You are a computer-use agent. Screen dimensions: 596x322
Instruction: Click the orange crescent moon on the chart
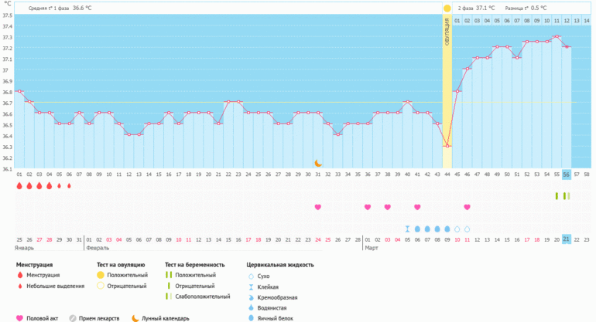click(x=318, y=163)
